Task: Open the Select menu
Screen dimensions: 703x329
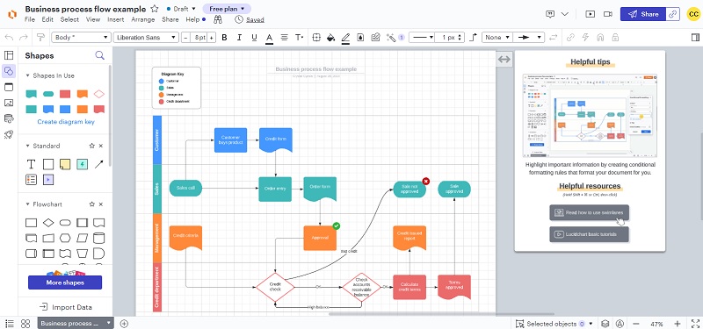Action: tap(69, 19)
